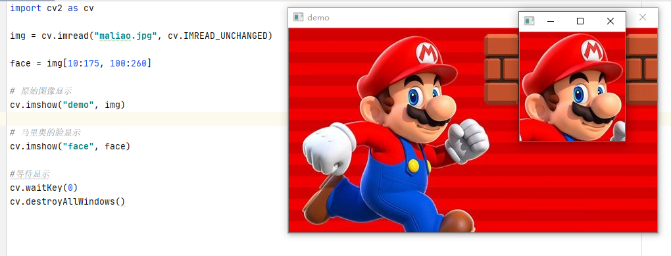Click the "maliao.jpg" filename string

[x=126, y=36]
